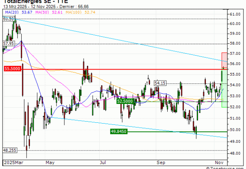Click the 51.00 y-axis tick label
The width and height of the screenshot is (246, 169).
(235, 118)
